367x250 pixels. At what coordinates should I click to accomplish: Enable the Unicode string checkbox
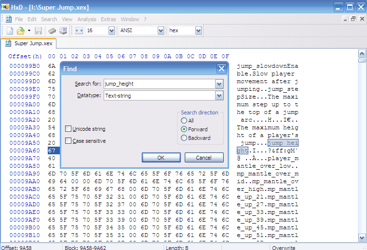pos(68,129)
